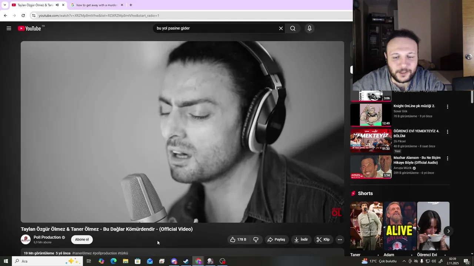Open the Poll Production channel avatar
Image resolution: width=474 pixels, height=266 pixels.
pyautogui.click(x=26, y=239)
